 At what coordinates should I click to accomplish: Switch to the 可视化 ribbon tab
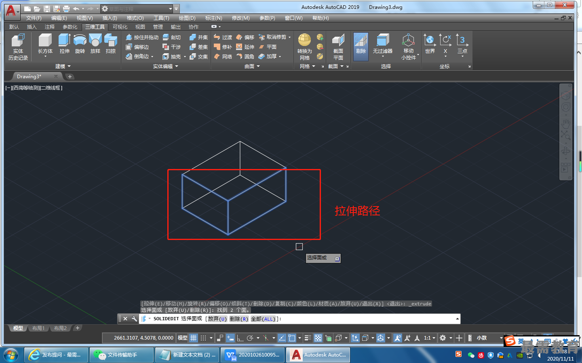tap(120, 27)
